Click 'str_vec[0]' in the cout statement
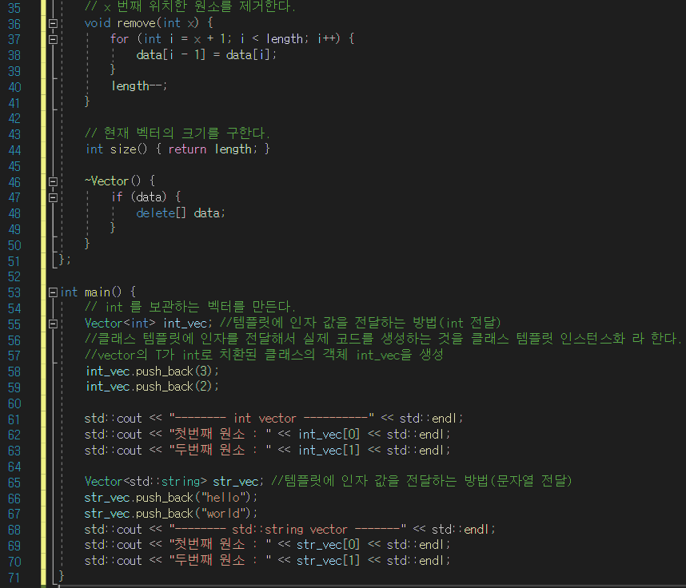 [328, 545]
